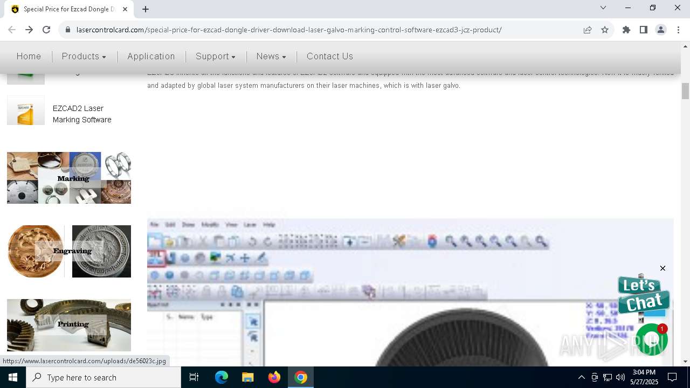Click the Type here to search box
Image resolution: width=690 pixels, height=388 pixels.
[103, 377]
